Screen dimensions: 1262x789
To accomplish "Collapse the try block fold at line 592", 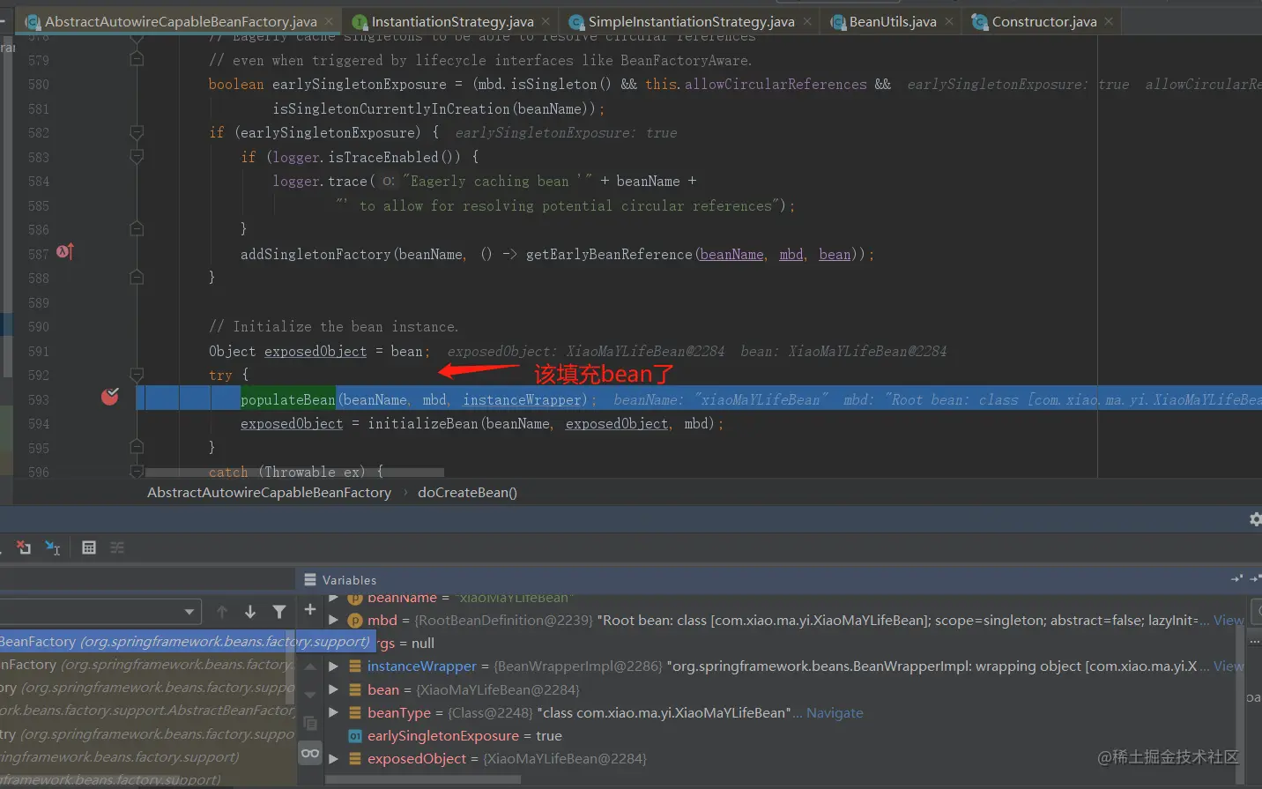I will 137,375.
